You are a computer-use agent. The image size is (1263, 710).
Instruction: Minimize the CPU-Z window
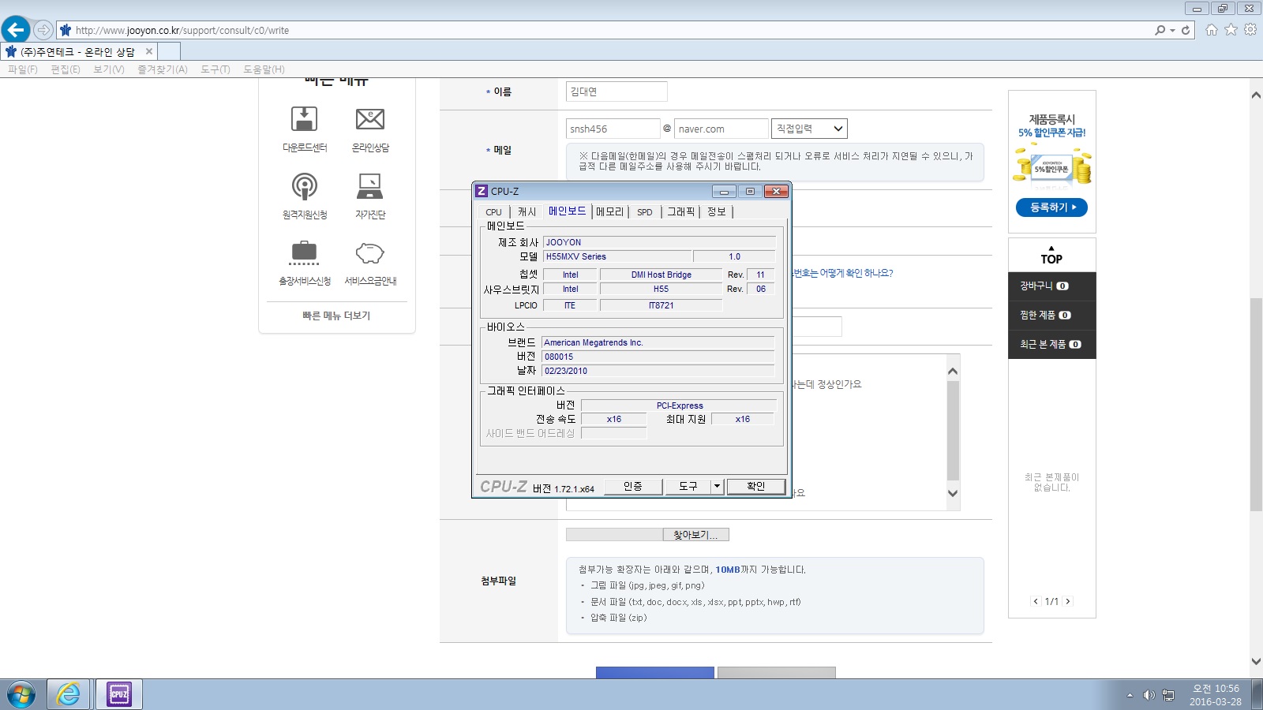pyautogui.click(x=724, y=192)
